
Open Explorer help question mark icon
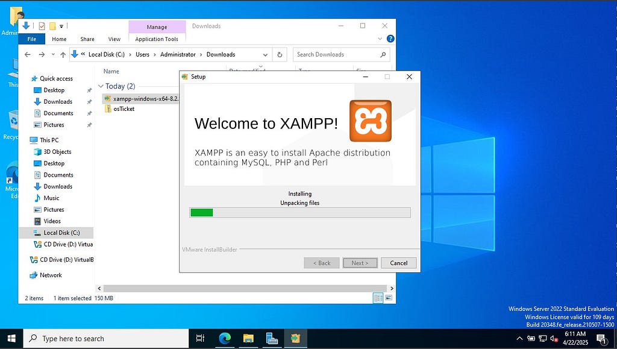pos(390,39)
